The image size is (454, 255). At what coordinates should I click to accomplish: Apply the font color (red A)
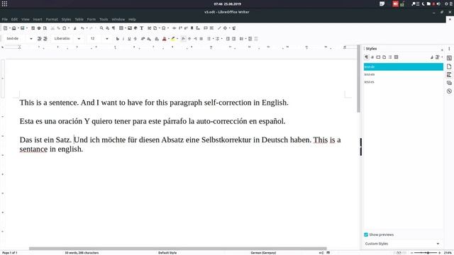pyautogui.click(x=165, y=38)
